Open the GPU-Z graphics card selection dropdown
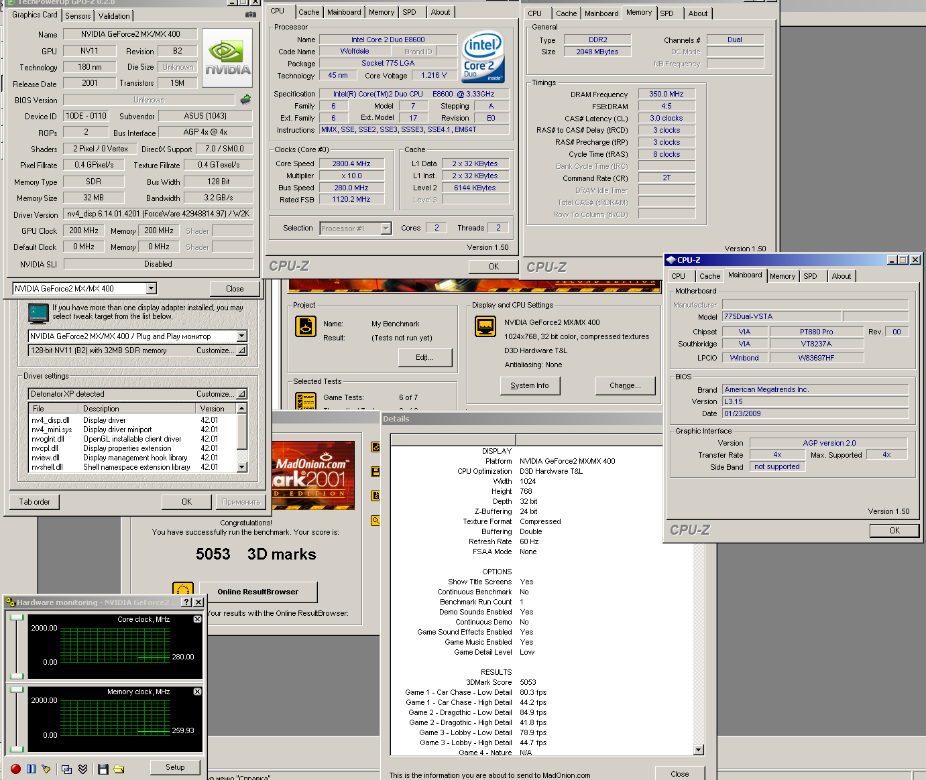The width and height of the screenshot is (926, 780). (x=151, y=288)
